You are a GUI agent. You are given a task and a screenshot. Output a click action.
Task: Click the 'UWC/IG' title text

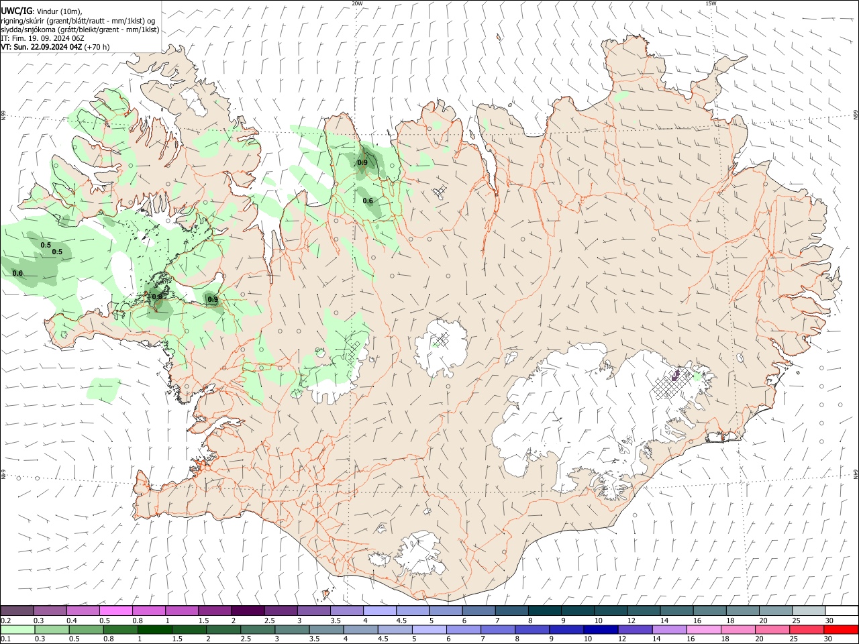point(17,11)
